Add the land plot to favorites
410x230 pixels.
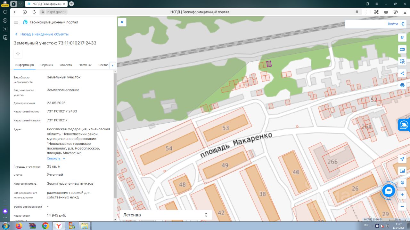(18, 54)
